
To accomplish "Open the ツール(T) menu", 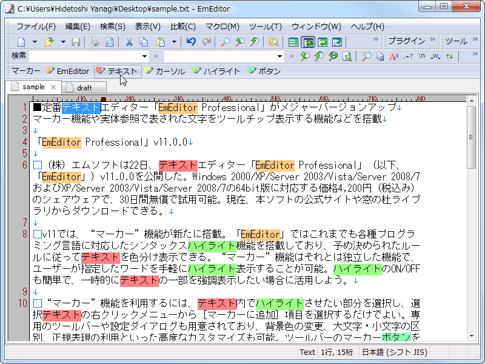I will pos(266,27).
